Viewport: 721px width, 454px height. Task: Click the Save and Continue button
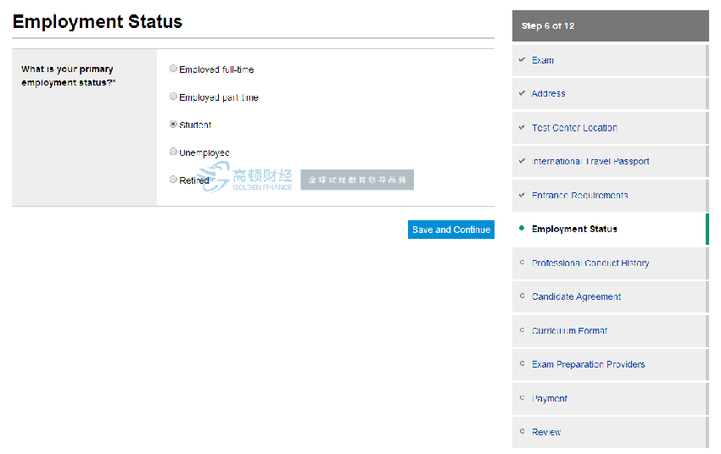coord(450,230)
